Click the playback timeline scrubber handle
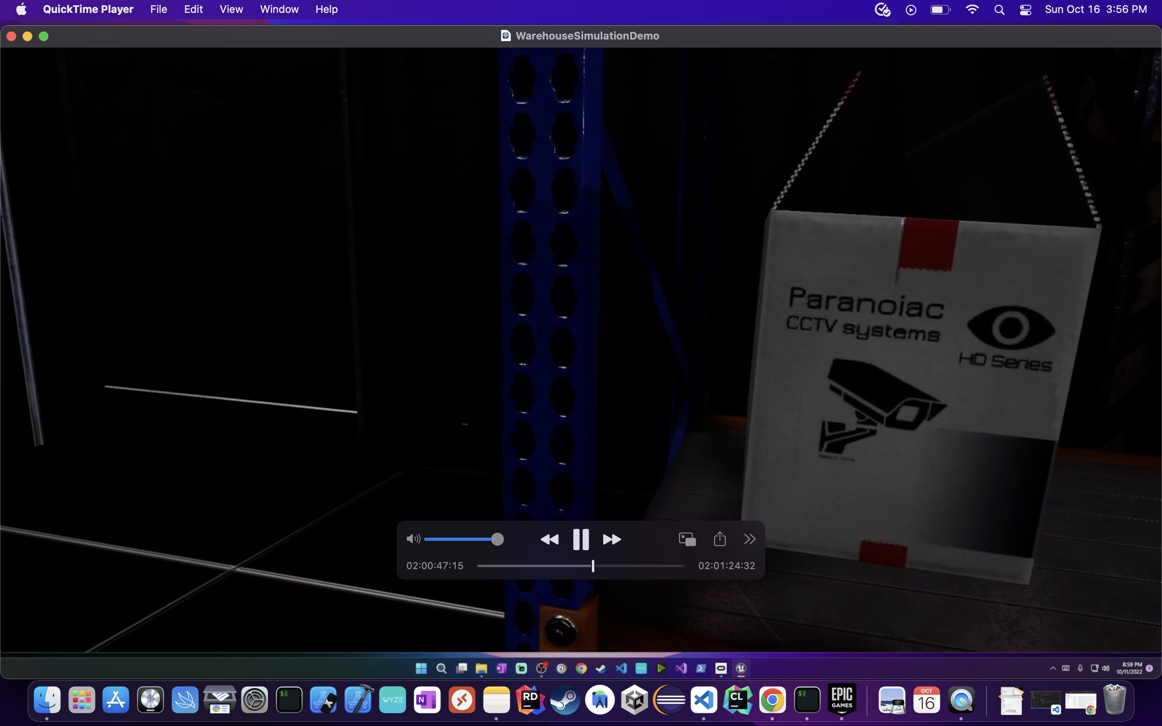1162x726 pixels. (593, 566)
